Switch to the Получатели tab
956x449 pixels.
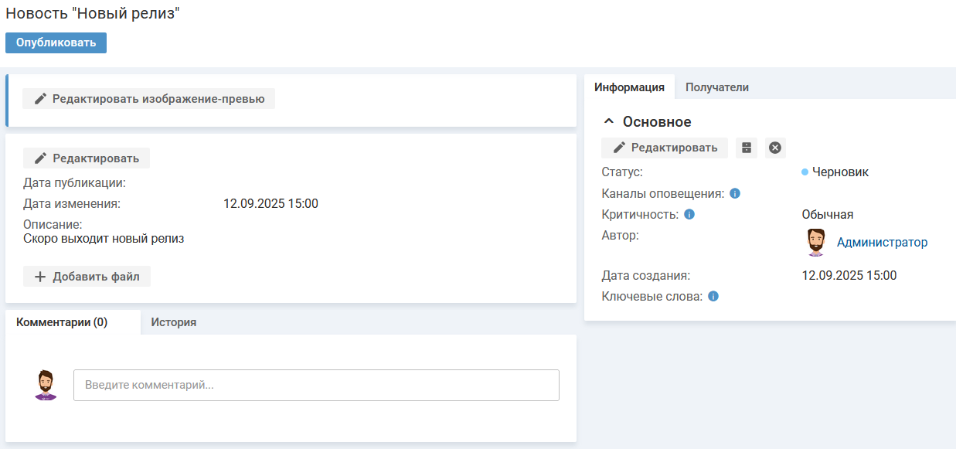point(716,87)
